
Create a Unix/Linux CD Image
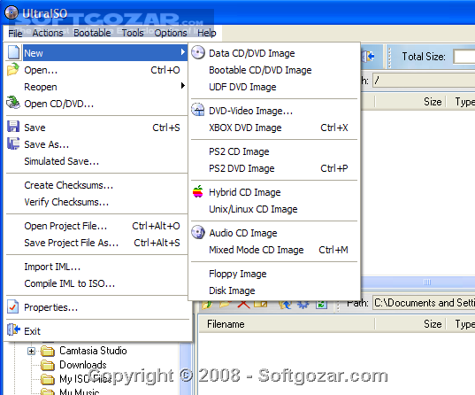274,209
